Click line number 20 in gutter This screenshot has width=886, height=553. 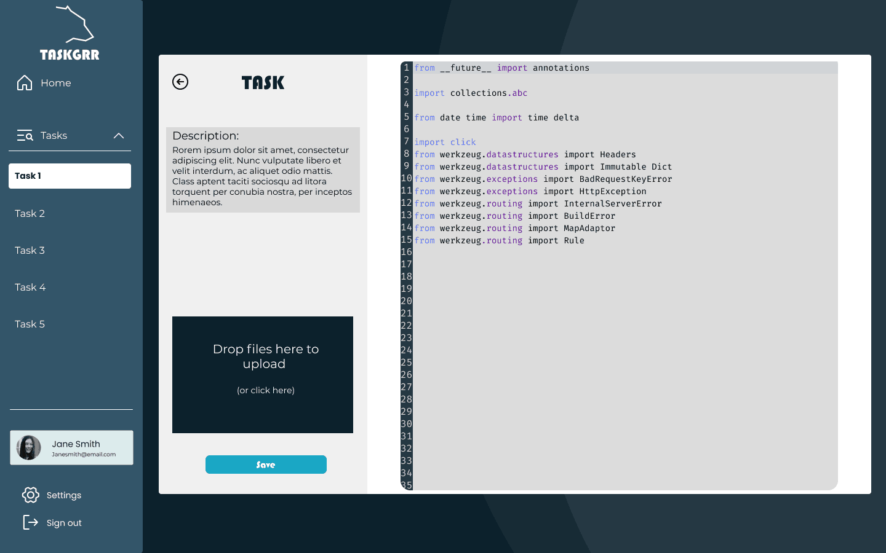407,301
